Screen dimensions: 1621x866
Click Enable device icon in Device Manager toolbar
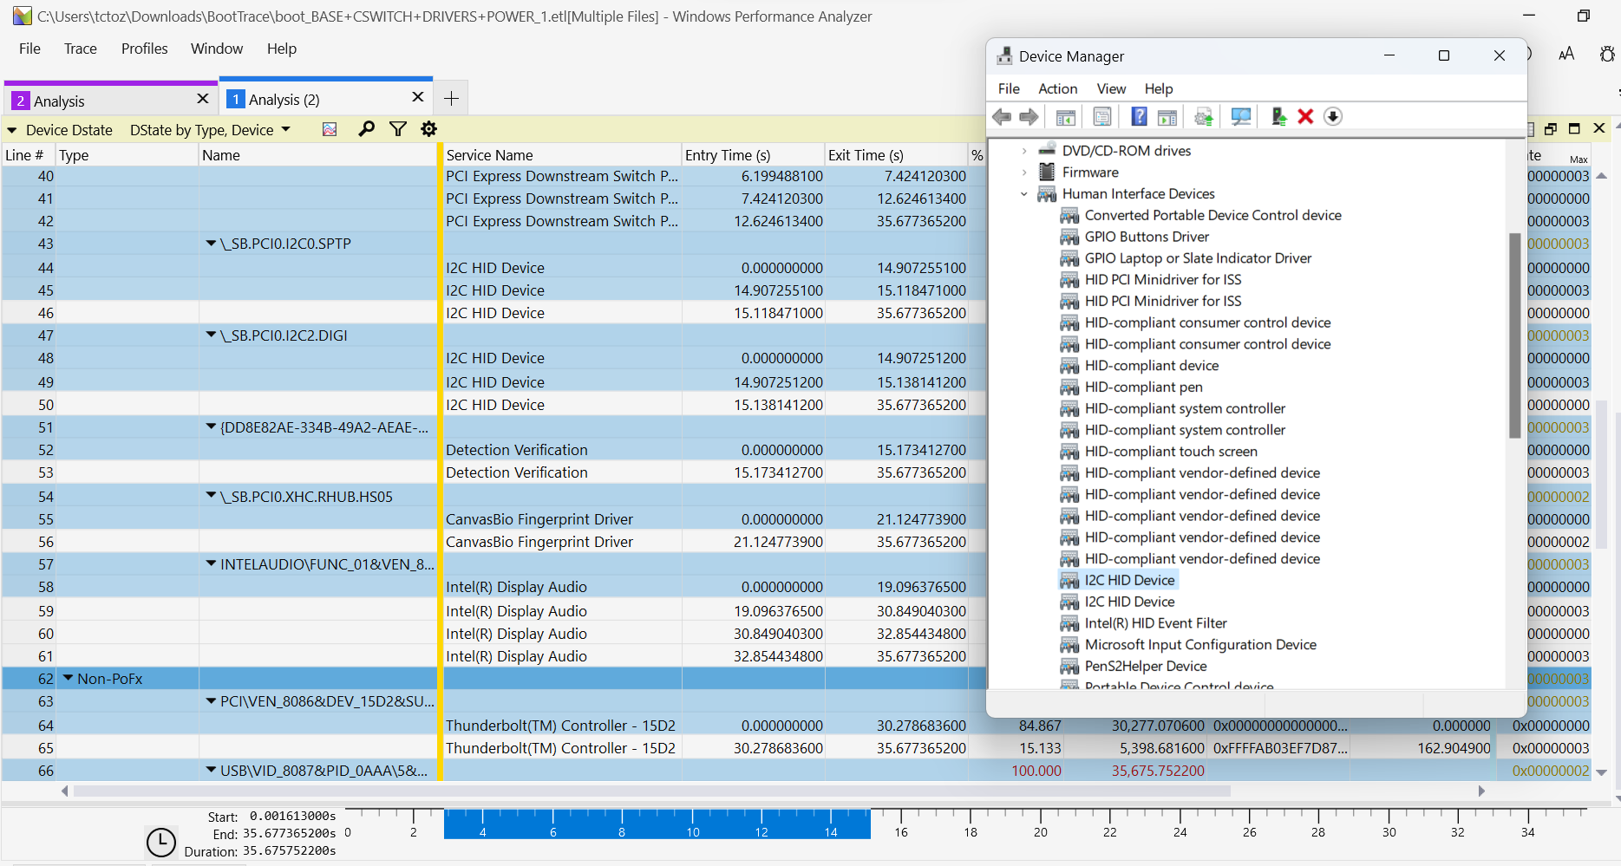(1278, 117)
